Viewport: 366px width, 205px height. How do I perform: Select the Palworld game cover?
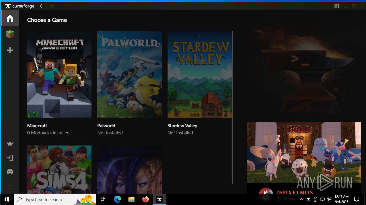click(130, 74)
